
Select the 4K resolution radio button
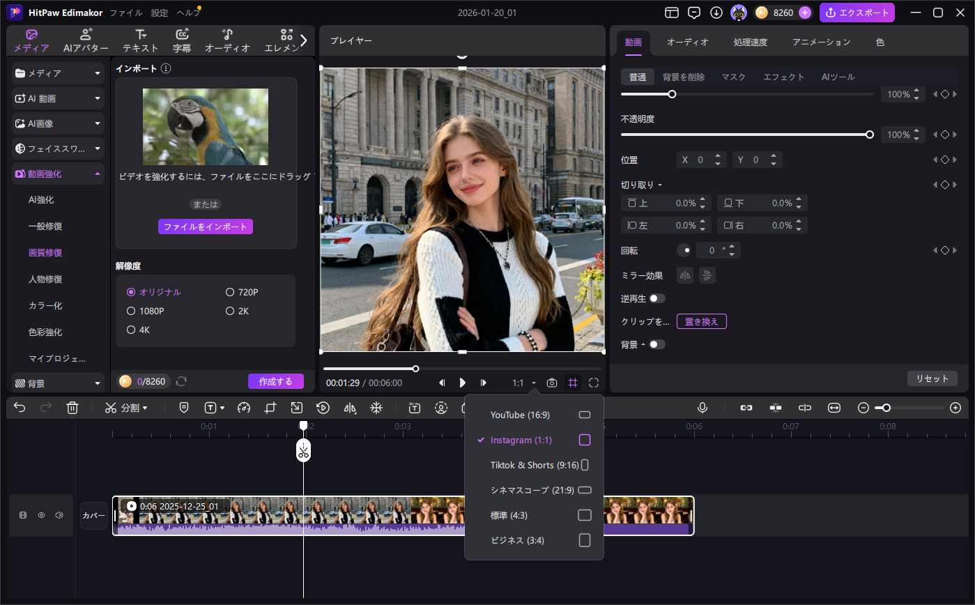(131, 330)
